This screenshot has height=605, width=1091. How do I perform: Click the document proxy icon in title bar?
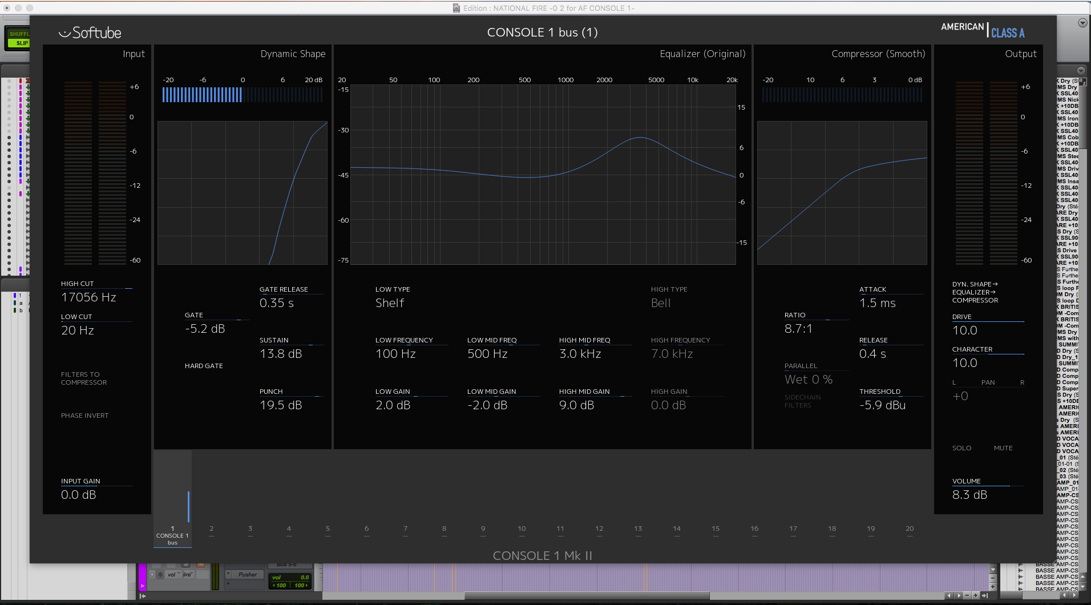tap(456, 8)
